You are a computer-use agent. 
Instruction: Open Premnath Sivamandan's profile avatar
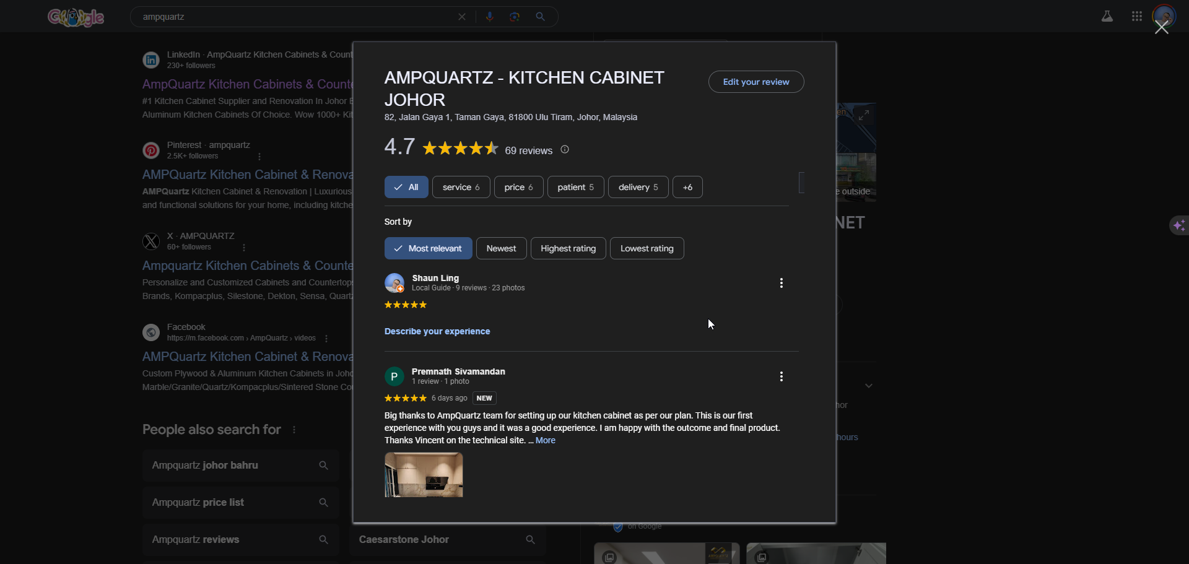[x=394, y=376]
